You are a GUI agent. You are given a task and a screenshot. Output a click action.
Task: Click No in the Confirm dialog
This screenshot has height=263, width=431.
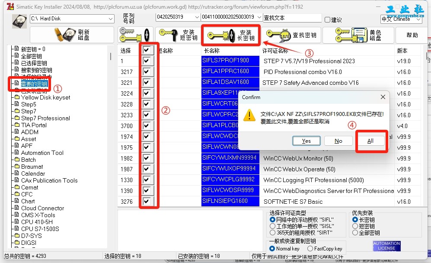point(338,141)
